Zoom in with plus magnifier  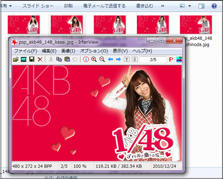94,60
